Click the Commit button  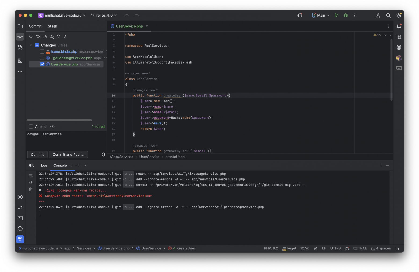click(x=37, y=155)
